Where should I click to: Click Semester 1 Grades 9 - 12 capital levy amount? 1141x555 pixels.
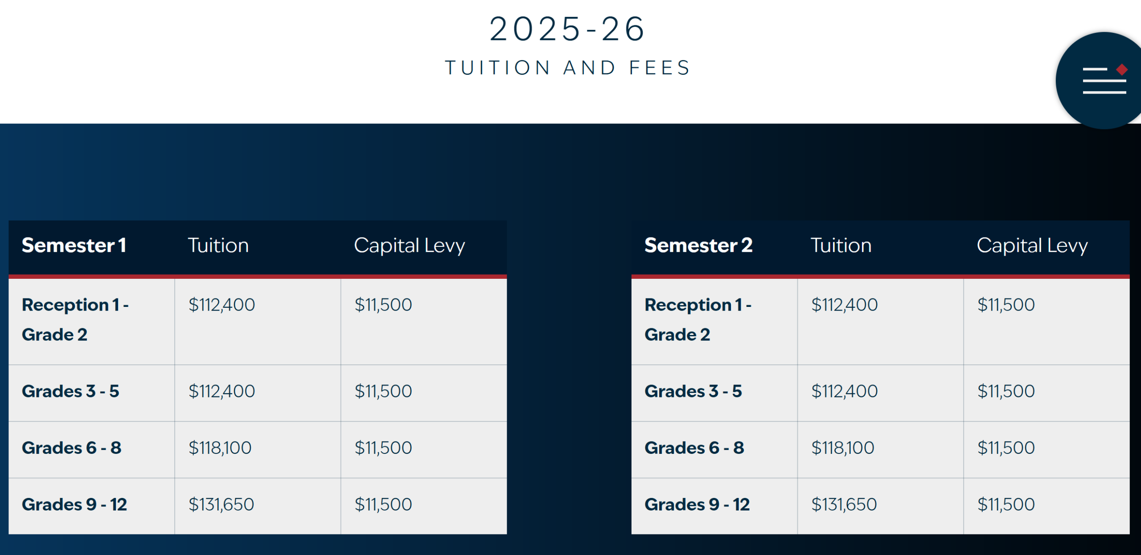pyautogui.click(x=383, y=504)
